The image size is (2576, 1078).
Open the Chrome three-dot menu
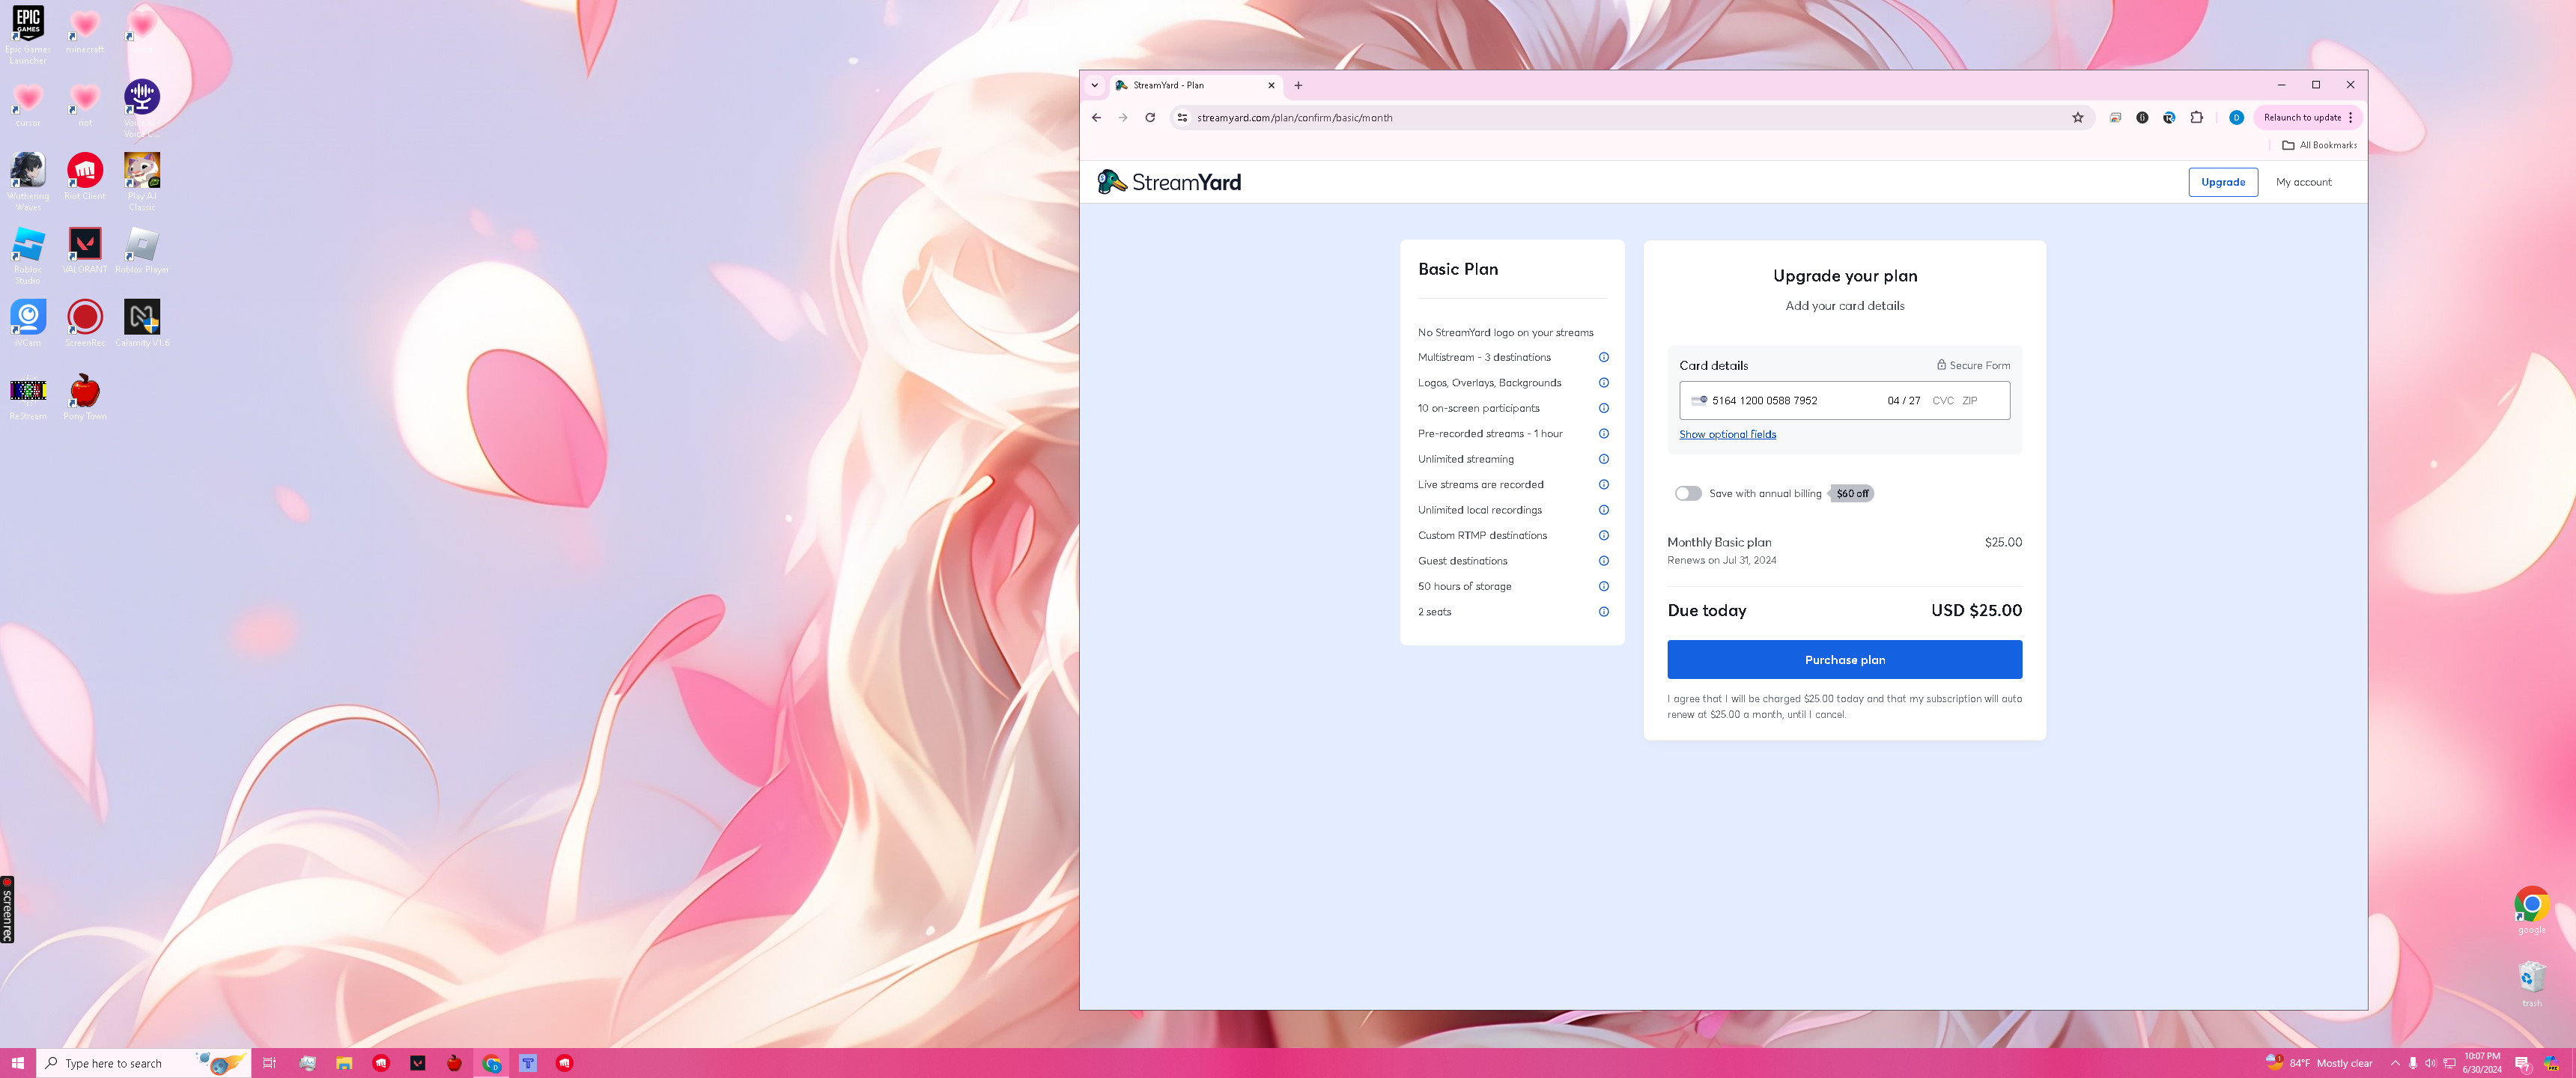pyautogui.click(x=2351, y=118)
